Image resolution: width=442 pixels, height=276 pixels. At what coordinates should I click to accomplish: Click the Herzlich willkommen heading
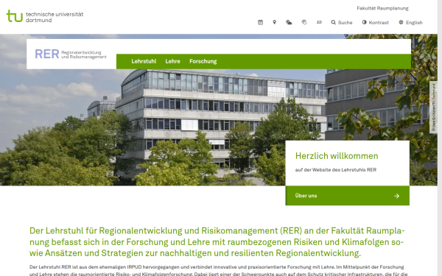point(337,156)
